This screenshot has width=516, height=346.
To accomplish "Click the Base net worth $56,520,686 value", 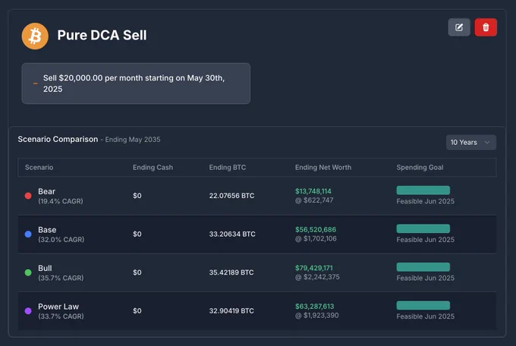I will [315, 229].
